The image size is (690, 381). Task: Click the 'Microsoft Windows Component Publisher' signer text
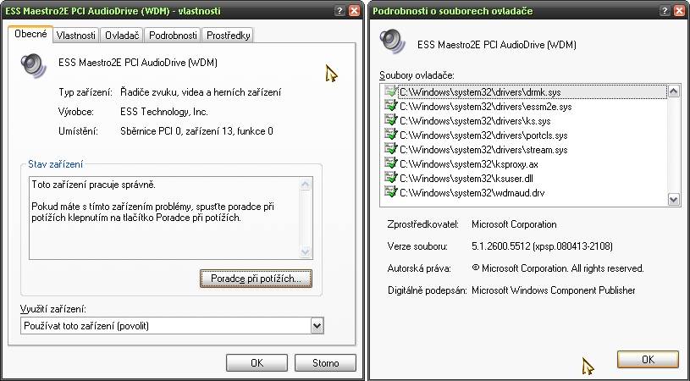point(554,290)
